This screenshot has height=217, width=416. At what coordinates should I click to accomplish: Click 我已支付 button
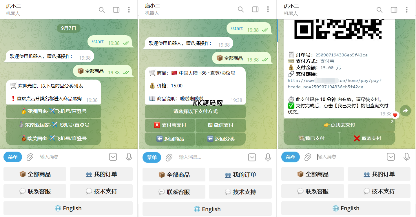click(311, 139)
